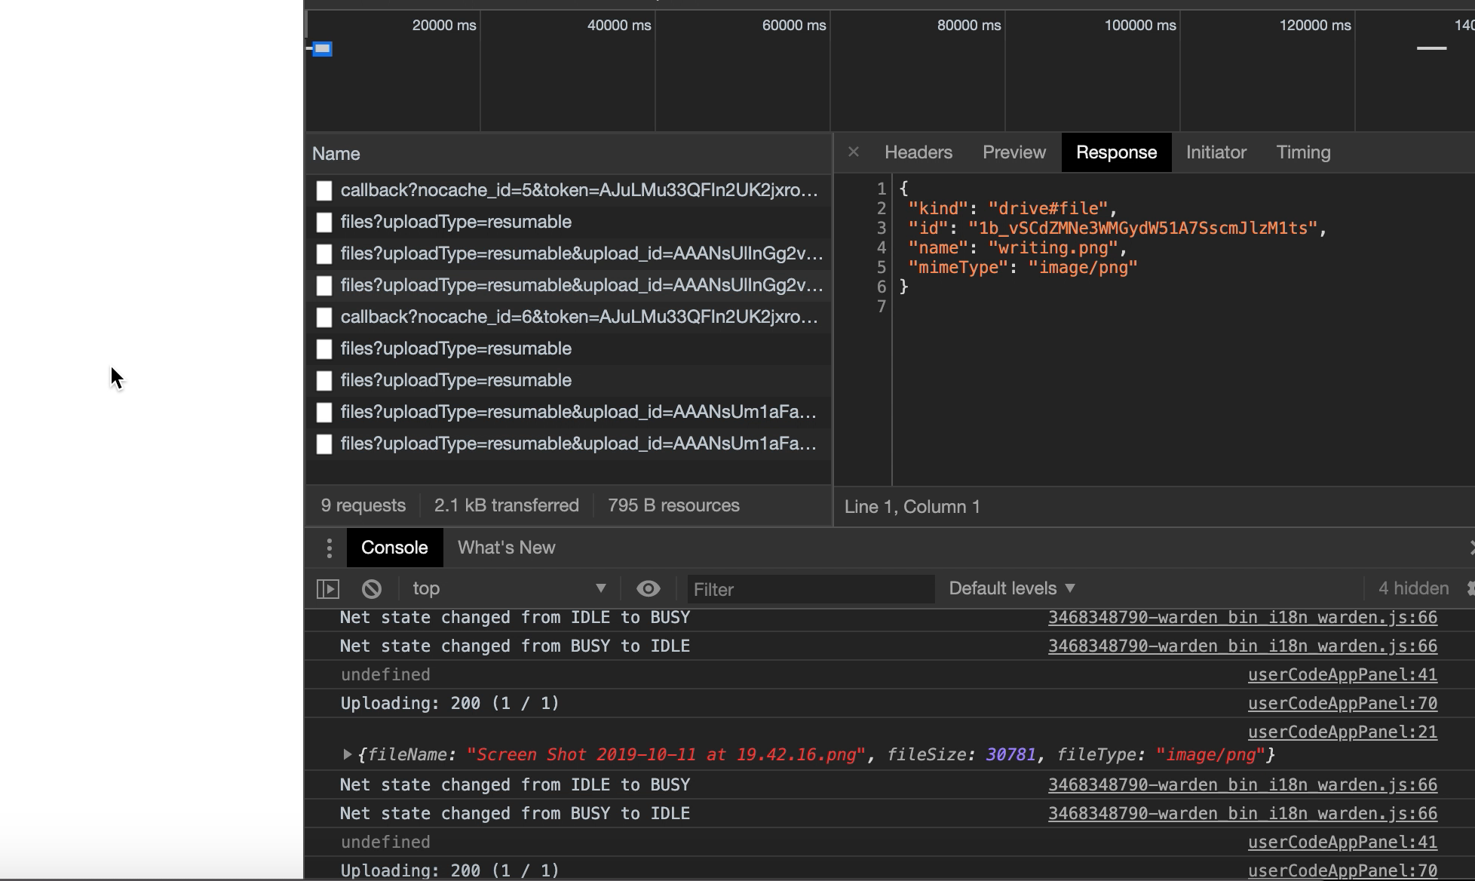The width and height of the screenshot is (1475, 881).
Task: Create a live expression with the eye icon
Action: [649, 588]
